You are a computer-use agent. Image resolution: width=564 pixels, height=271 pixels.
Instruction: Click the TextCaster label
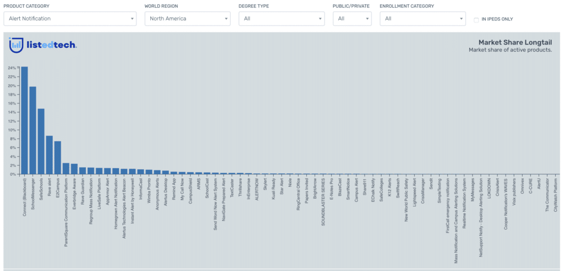(232, 188)
